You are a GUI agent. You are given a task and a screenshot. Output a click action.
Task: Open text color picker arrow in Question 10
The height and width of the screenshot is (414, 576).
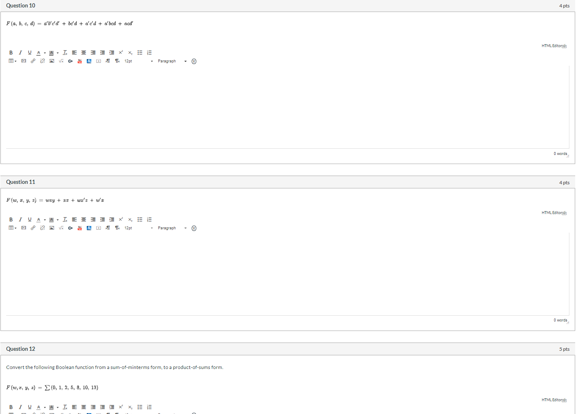[45, 53]
